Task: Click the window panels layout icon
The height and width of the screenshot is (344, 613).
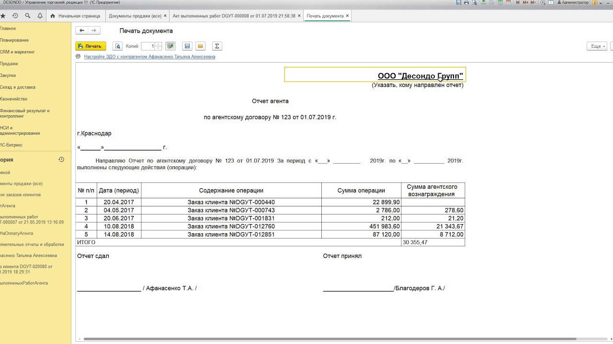Action: (551, 2)
